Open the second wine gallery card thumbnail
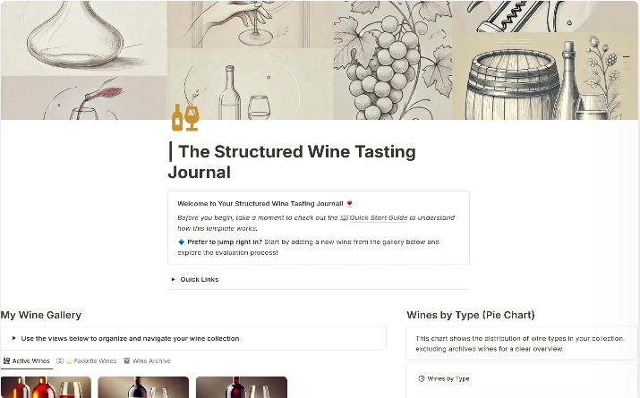The height and width of the screenshot is (398, 640). (x=143, y=387)
